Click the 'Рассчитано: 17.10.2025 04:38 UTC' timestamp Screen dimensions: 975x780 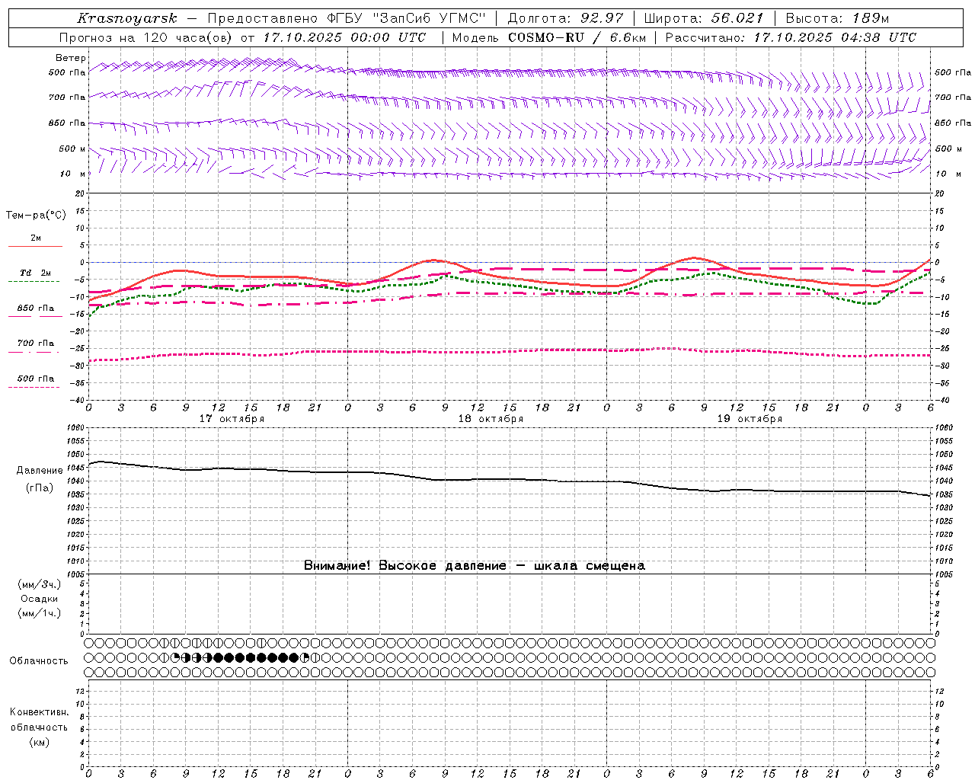click(791, 37)
